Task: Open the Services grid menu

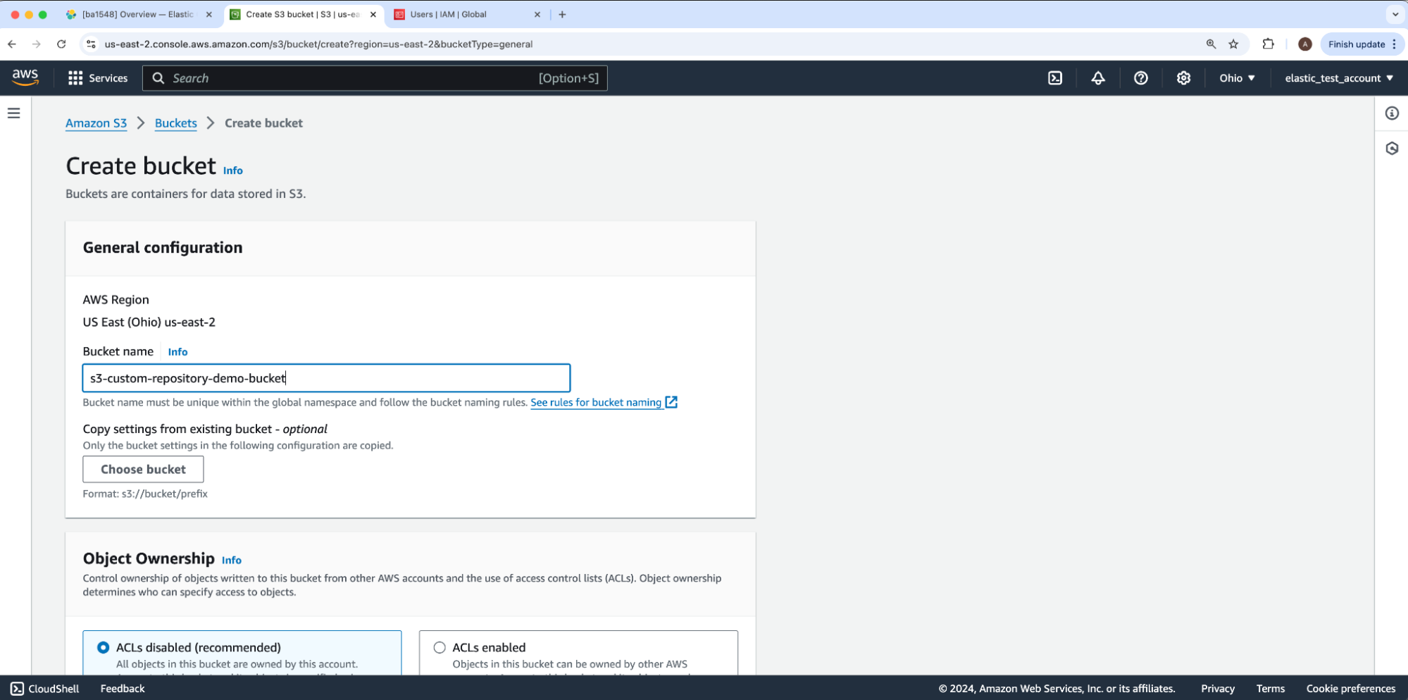Action: [x=98, y=78]
